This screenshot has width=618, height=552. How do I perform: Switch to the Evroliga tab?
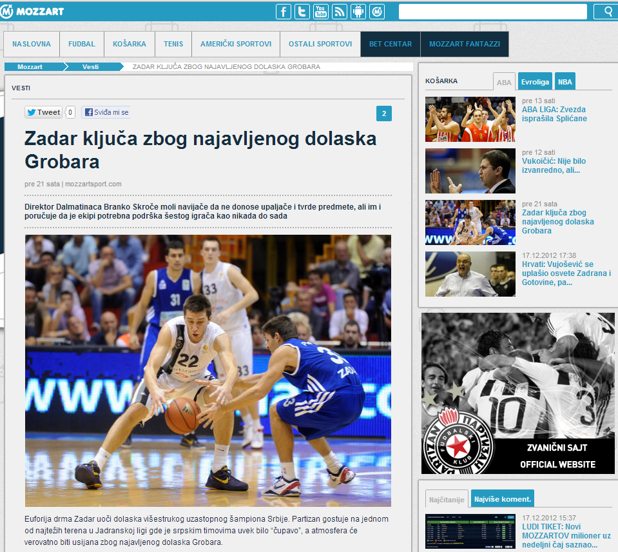[535, 82]
